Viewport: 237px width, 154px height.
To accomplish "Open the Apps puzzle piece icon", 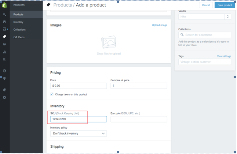I will (4, 90).
